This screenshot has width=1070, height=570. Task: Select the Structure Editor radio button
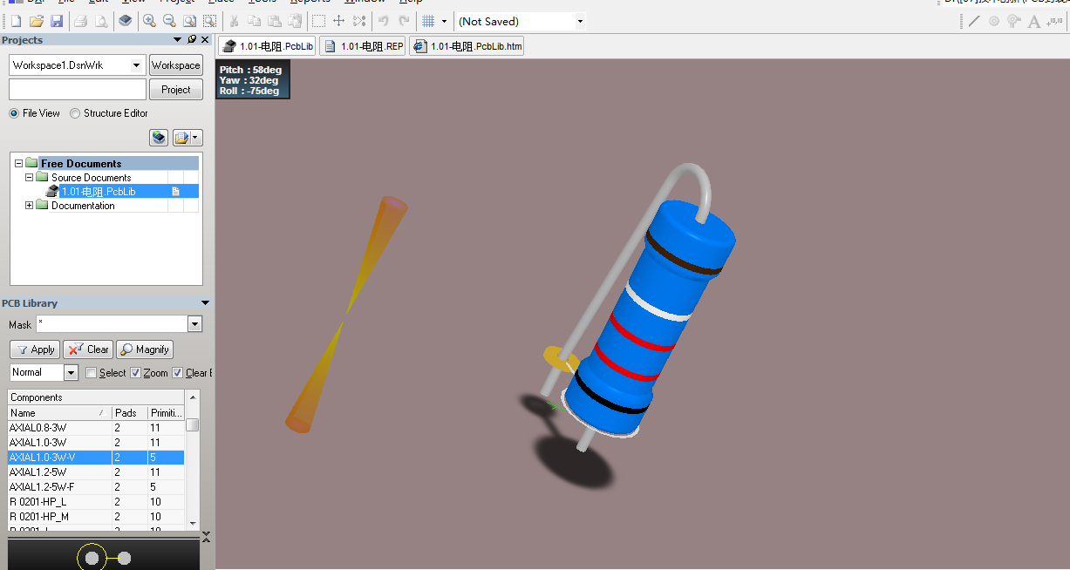(x=75, y=113)
